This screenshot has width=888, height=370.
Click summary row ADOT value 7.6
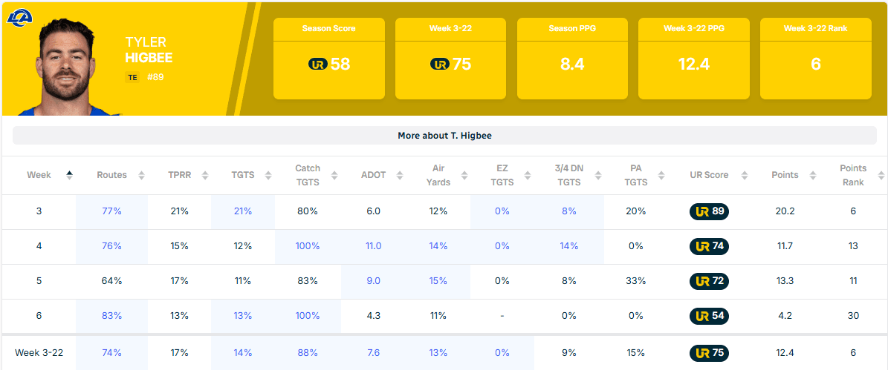(373, 353)
